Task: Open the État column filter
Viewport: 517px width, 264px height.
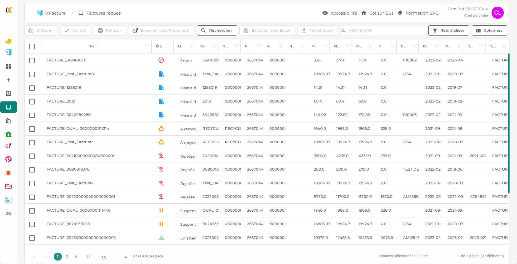Action: (169, 46)
